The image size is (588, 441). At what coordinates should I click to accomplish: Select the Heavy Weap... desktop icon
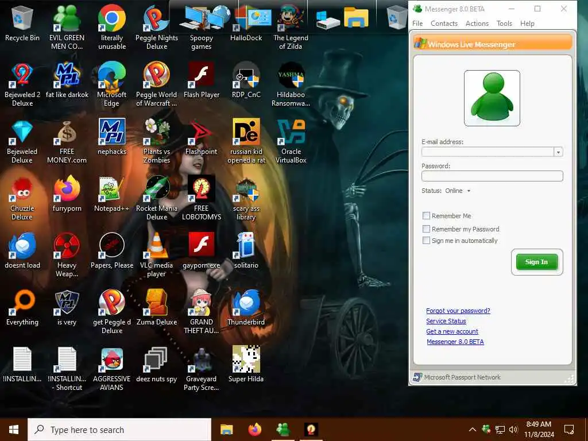pyautogui.click(x=67, y=256)
